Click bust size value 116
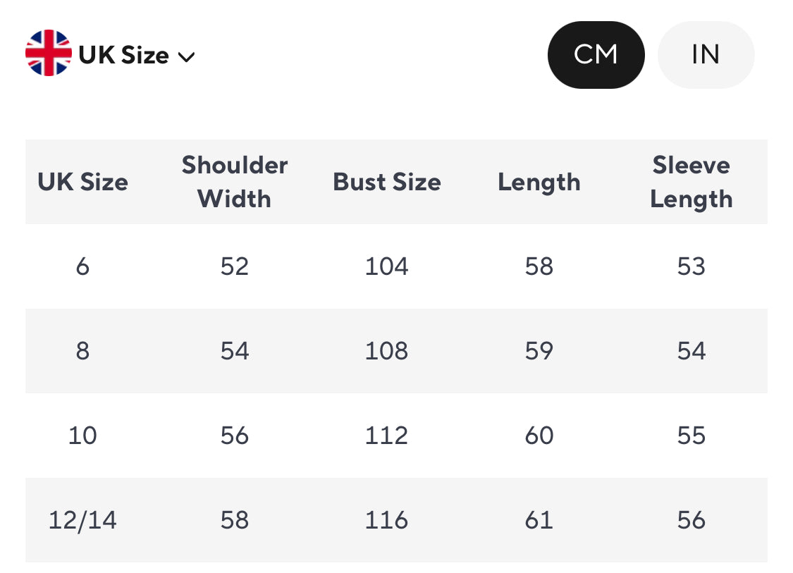The height and width of the screenshot is (573, 793). pos(387,520)
